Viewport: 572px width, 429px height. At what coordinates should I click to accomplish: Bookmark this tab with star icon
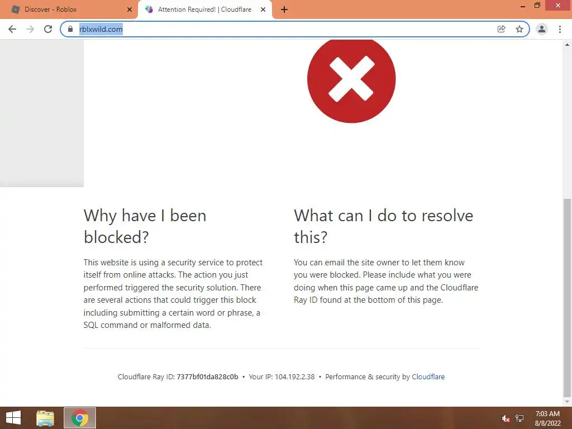point(519,29)
